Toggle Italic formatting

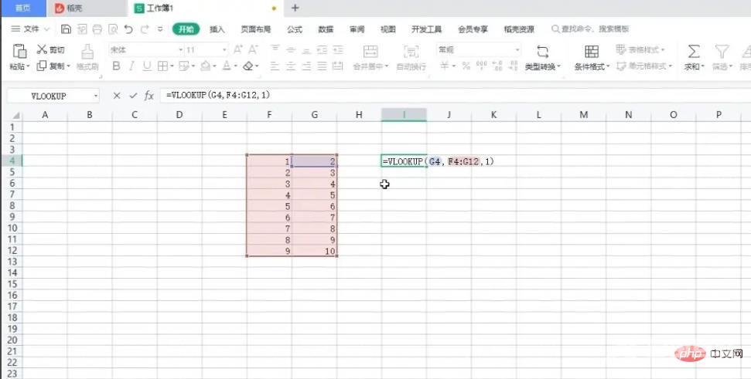click(x=131, y=66)
